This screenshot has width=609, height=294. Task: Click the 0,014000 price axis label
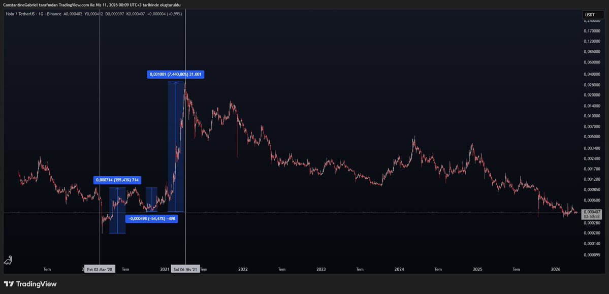(593, 106)
